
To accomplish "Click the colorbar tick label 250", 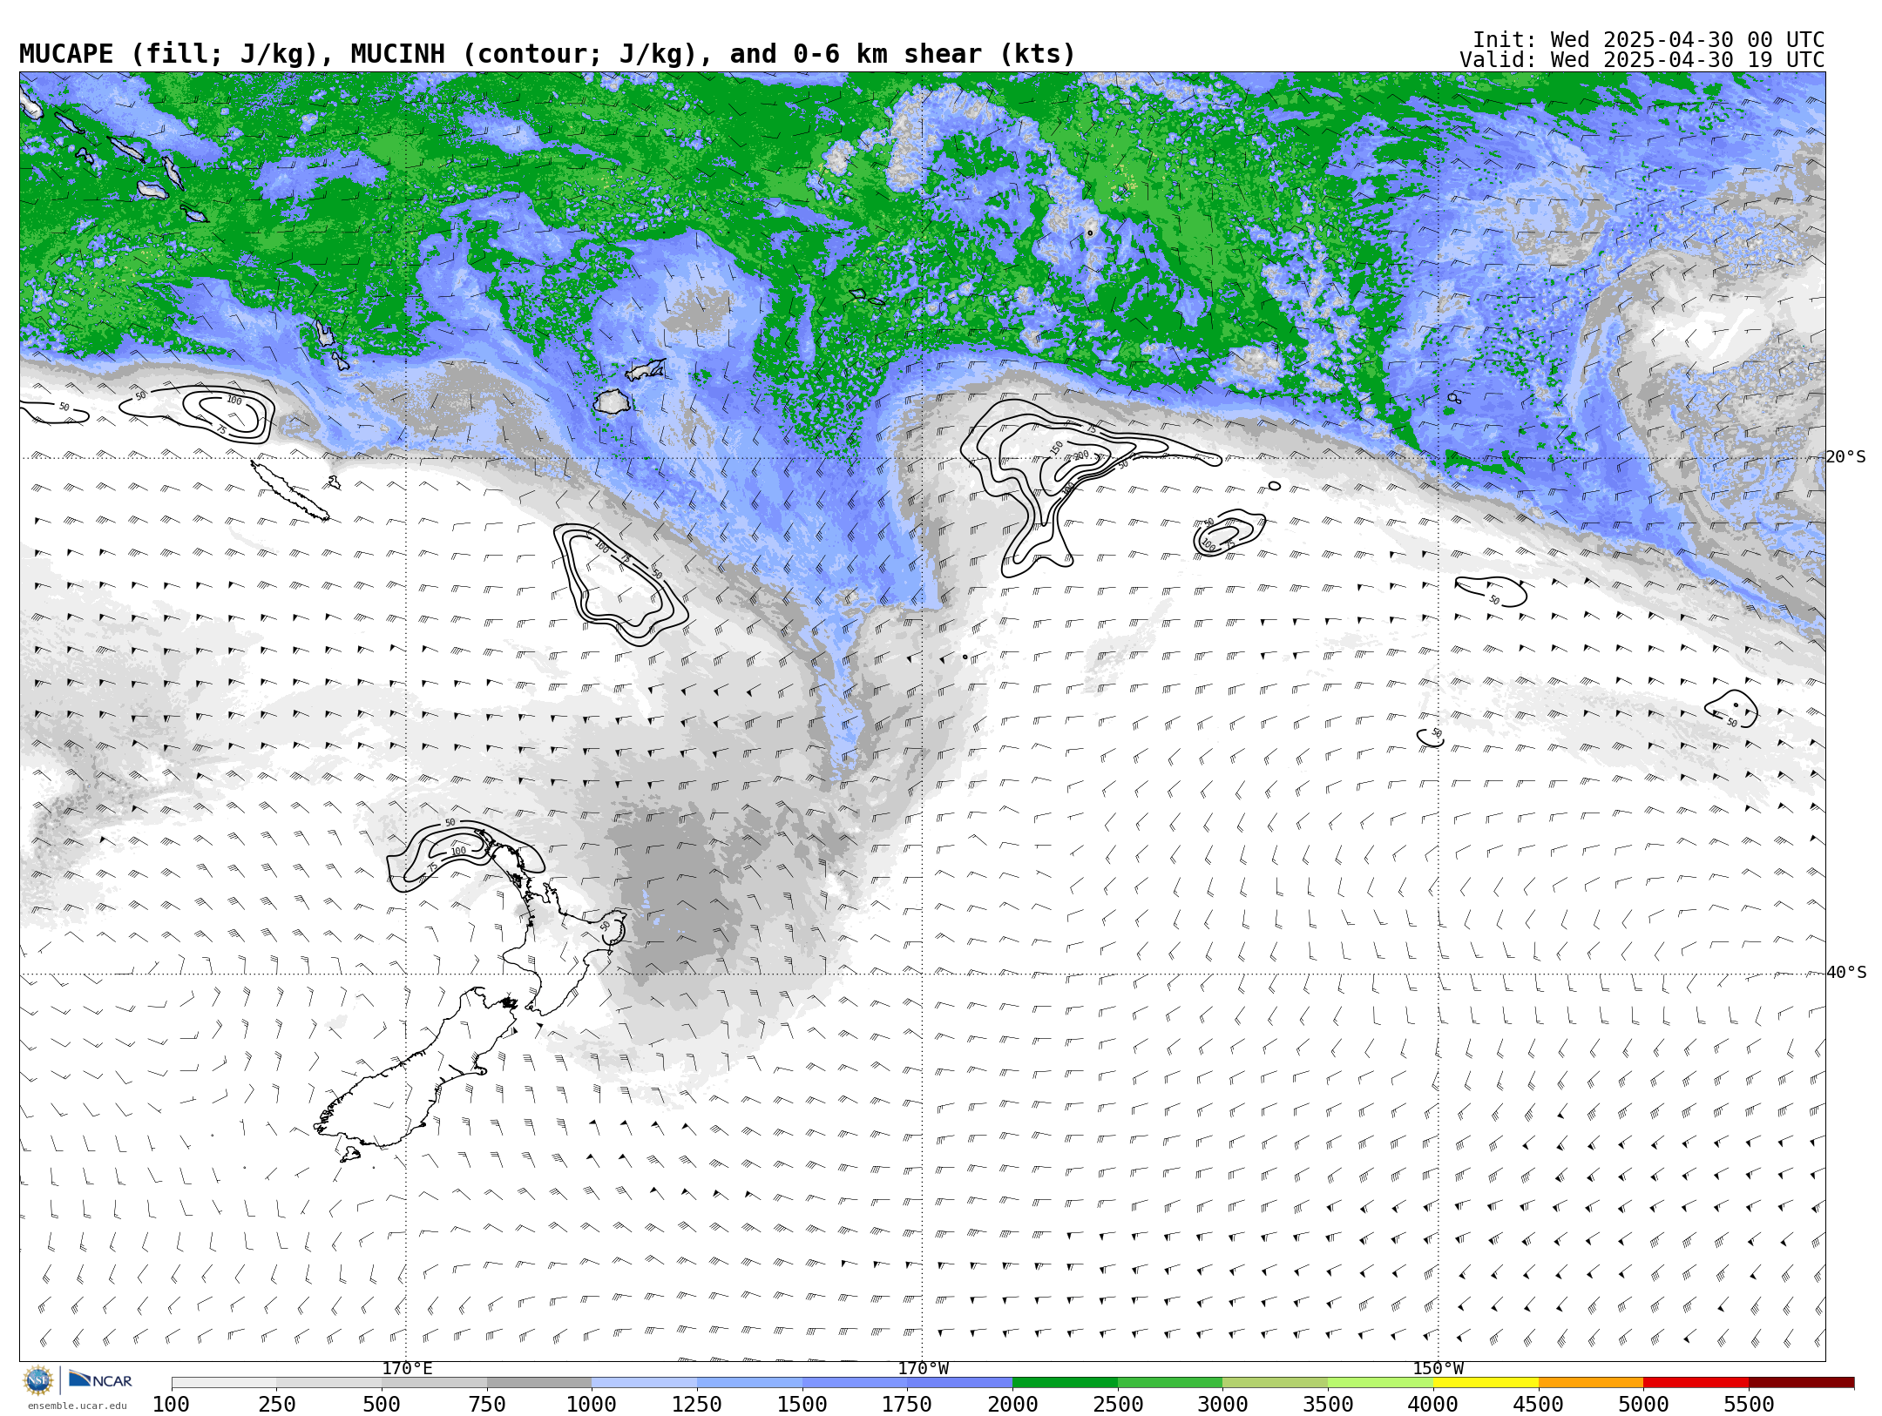I will 277,1405.
